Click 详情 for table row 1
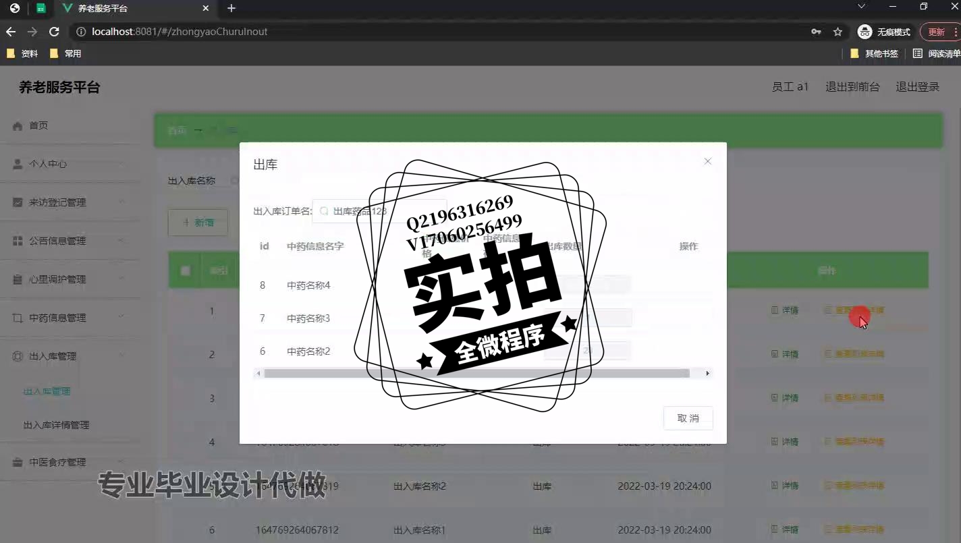The image size is (961, 543). click(x=785, y=310)
